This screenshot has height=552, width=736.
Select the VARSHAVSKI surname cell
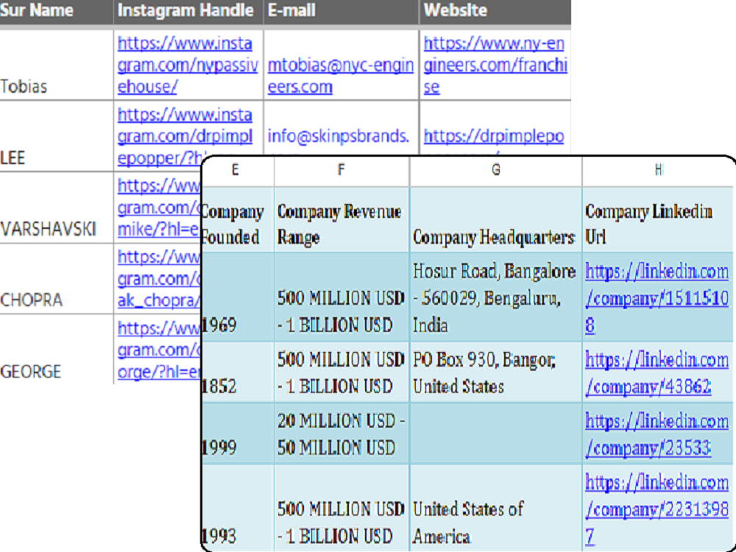[57, 208]
